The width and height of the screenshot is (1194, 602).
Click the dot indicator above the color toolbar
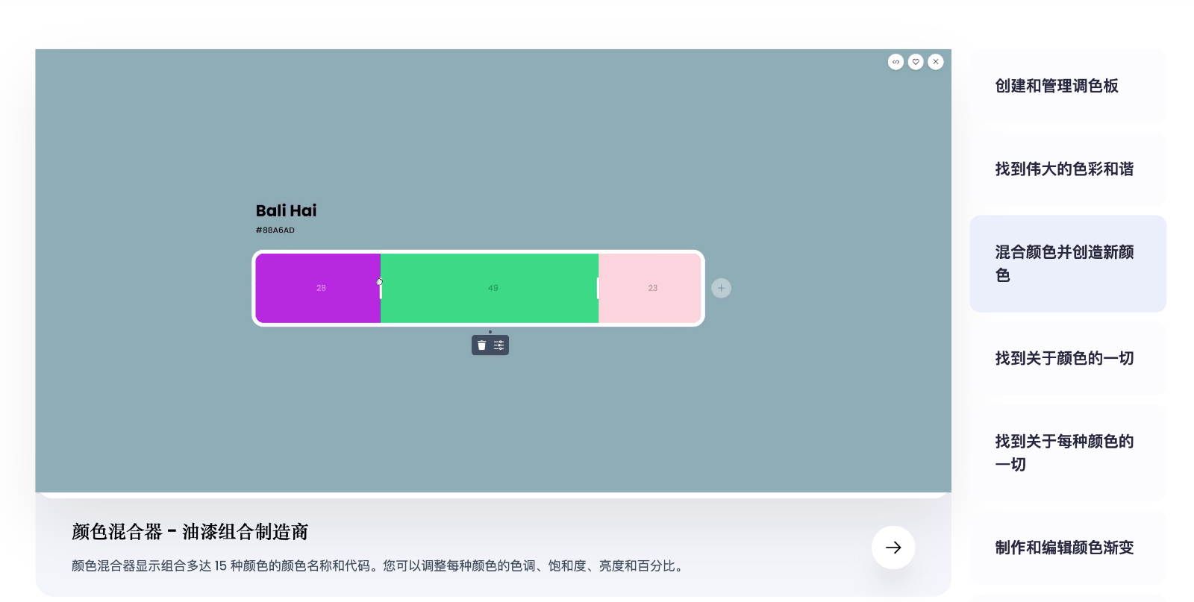[x=490, y=332]
